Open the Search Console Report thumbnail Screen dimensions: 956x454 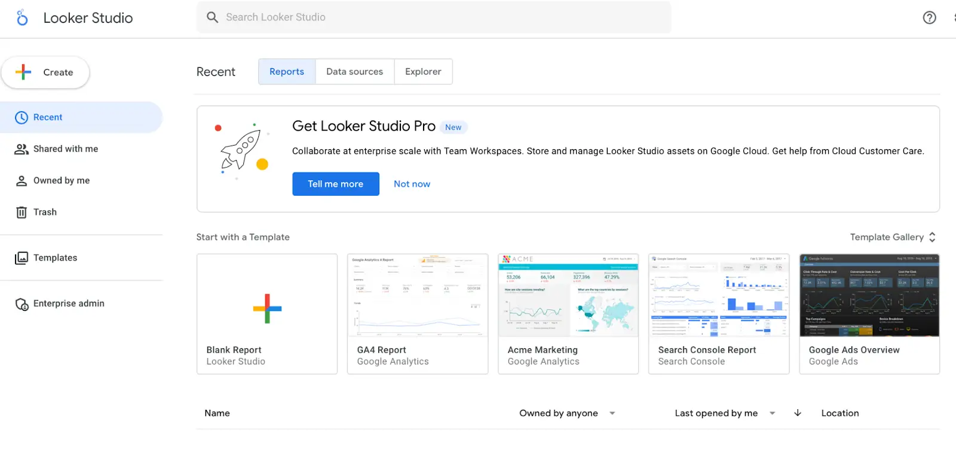pos(719,295)
